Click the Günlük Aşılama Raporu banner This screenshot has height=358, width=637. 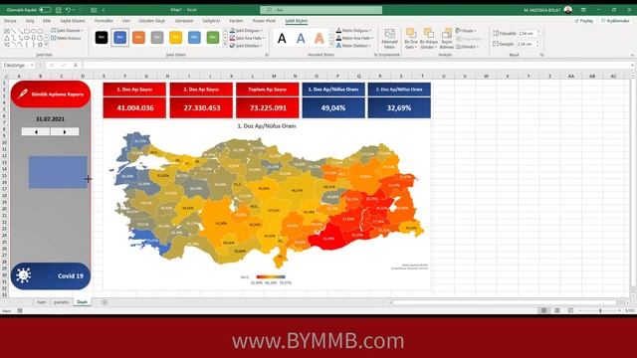click(x=51, y=94)
